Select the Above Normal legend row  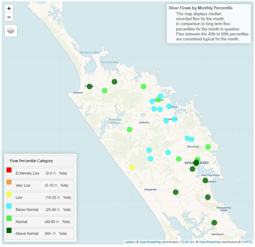click(x=40, y=234)
